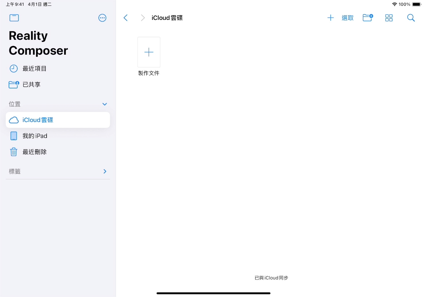Create a new folder with folder-plus icon

pyautogui.click(x=368, y=18)
